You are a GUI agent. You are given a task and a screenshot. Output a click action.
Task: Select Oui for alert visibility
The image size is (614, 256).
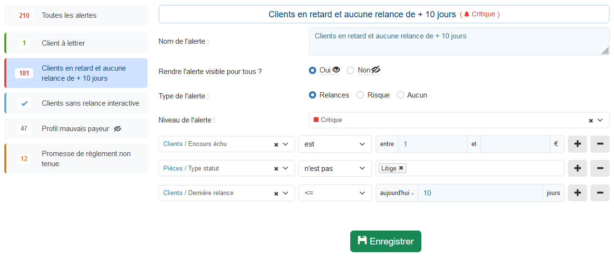[x=312, y=71]
